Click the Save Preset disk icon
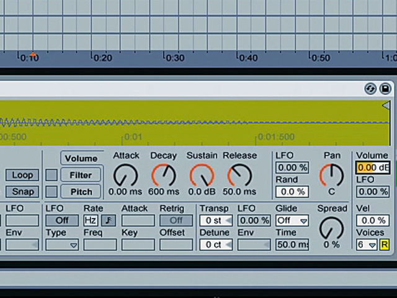 point(385,89)
